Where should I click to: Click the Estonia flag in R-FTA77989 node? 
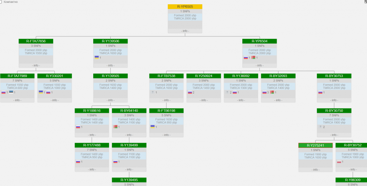(x=11, y=92)
